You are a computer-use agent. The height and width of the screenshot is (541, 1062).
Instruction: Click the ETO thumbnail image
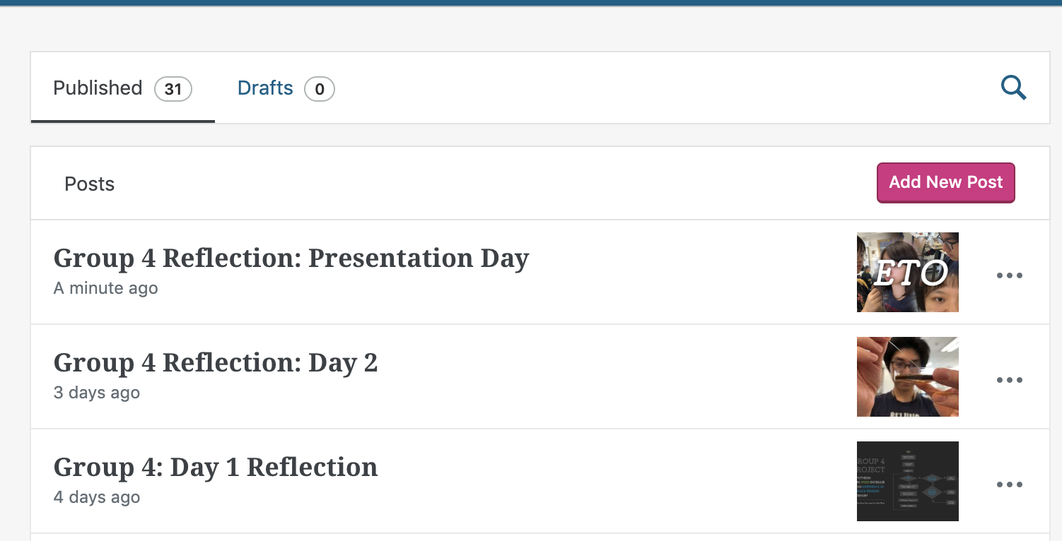907,273
